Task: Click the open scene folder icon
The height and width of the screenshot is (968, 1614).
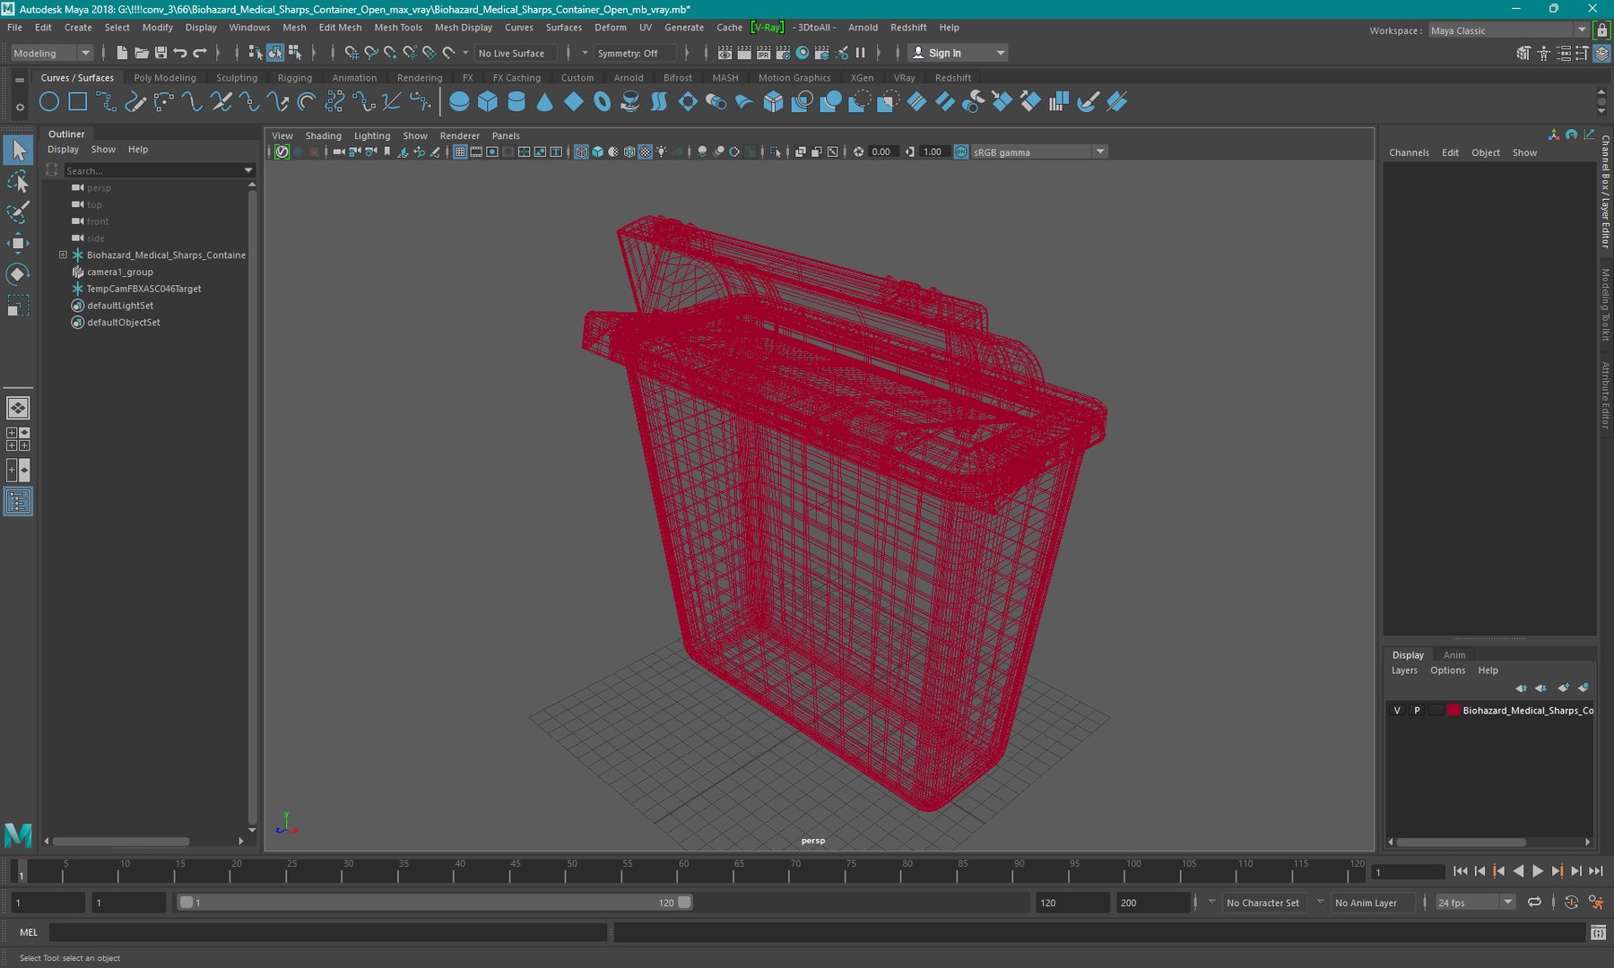Action: pos(142,53)
